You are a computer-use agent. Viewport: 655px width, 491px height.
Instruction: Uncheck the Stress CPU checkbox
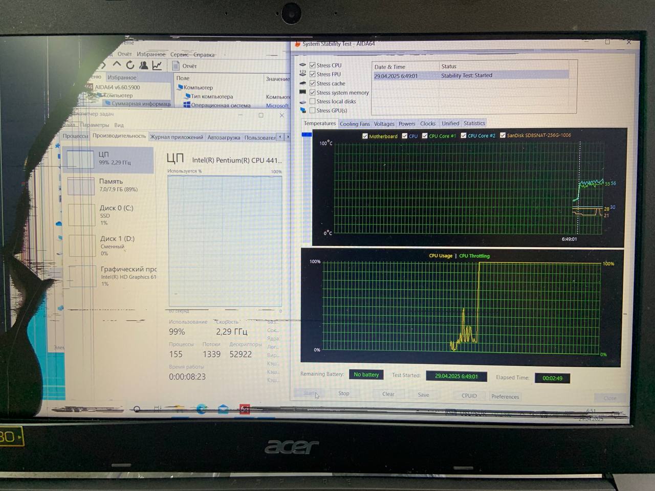tap(312, 65)
